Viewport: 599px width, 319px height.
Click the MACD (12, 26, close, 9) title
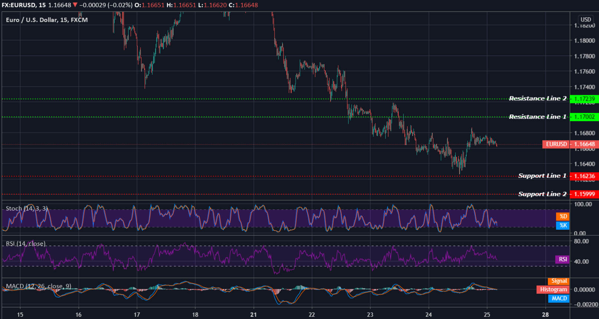click(39, 286)
